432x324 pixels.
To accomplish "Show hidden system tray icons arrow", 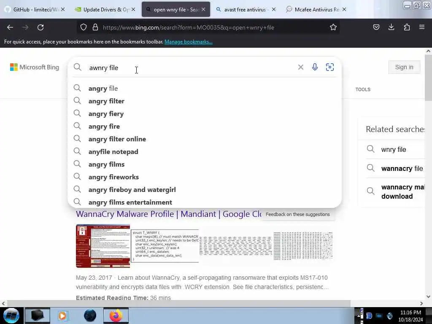I will pyautogui.click(x=359, y=316).
